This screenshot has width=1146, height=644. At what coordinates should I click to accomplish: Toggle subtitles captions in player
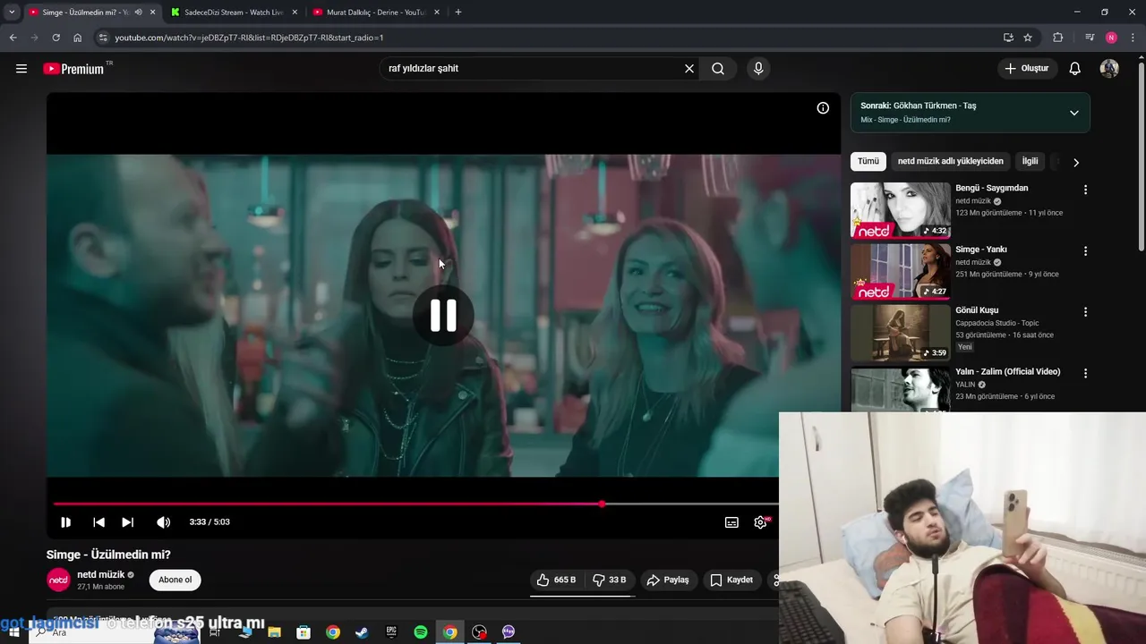(x=731, y=522)
